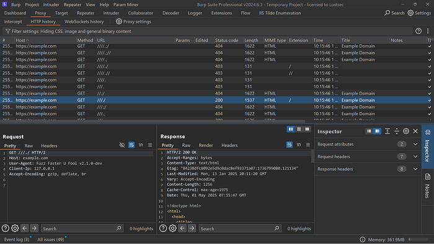Toggle line wrap in Response pane

coord(290,144)
